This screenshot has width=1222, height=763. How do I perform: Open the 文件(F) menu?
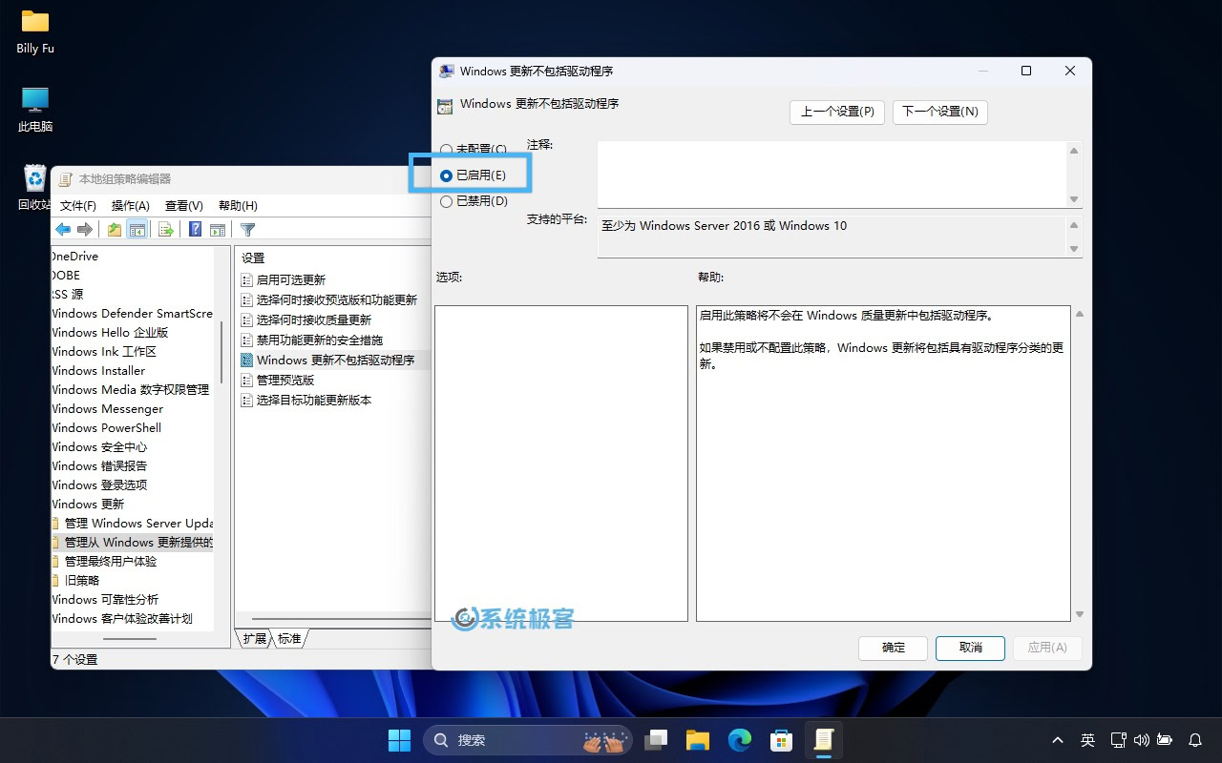click(x=78, y=205)
